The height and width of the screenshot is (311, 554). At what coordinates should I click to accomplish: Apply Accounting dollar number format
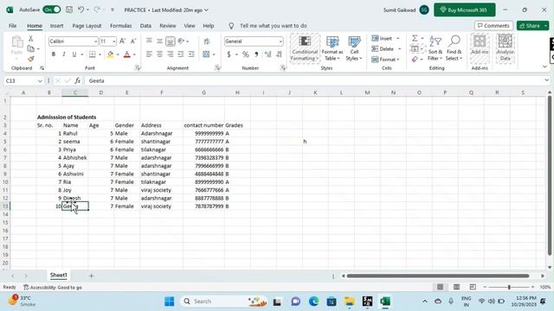(x=229, y=54)
